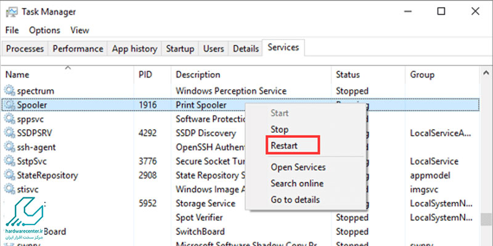The image size is (493, 246).
Task: Open the Options menu
Action: (44, 30)
